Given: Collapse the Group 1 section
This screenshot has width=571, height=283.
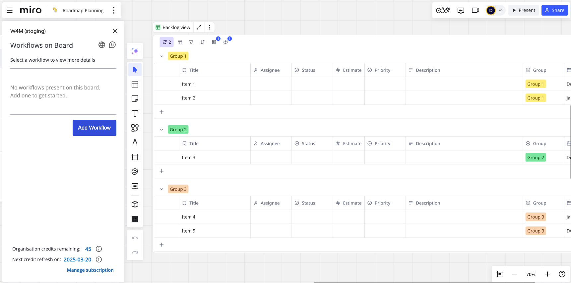Looking at the screenshot, I should tap(161, 56).
